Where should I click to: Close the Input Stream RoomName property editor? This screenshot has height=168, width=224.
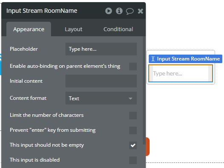point(140,11)
